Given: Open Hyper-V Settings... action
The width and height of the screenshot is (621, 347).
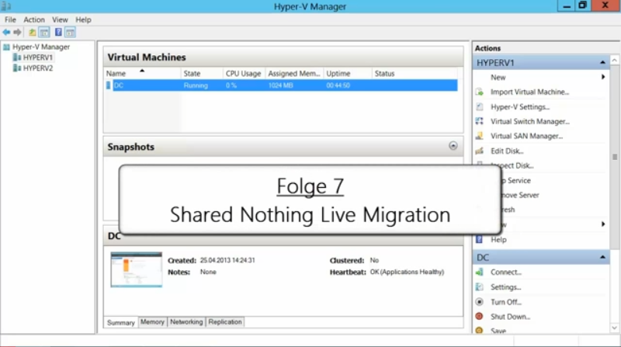Looking at the screenshot, I should coord(520,107).
